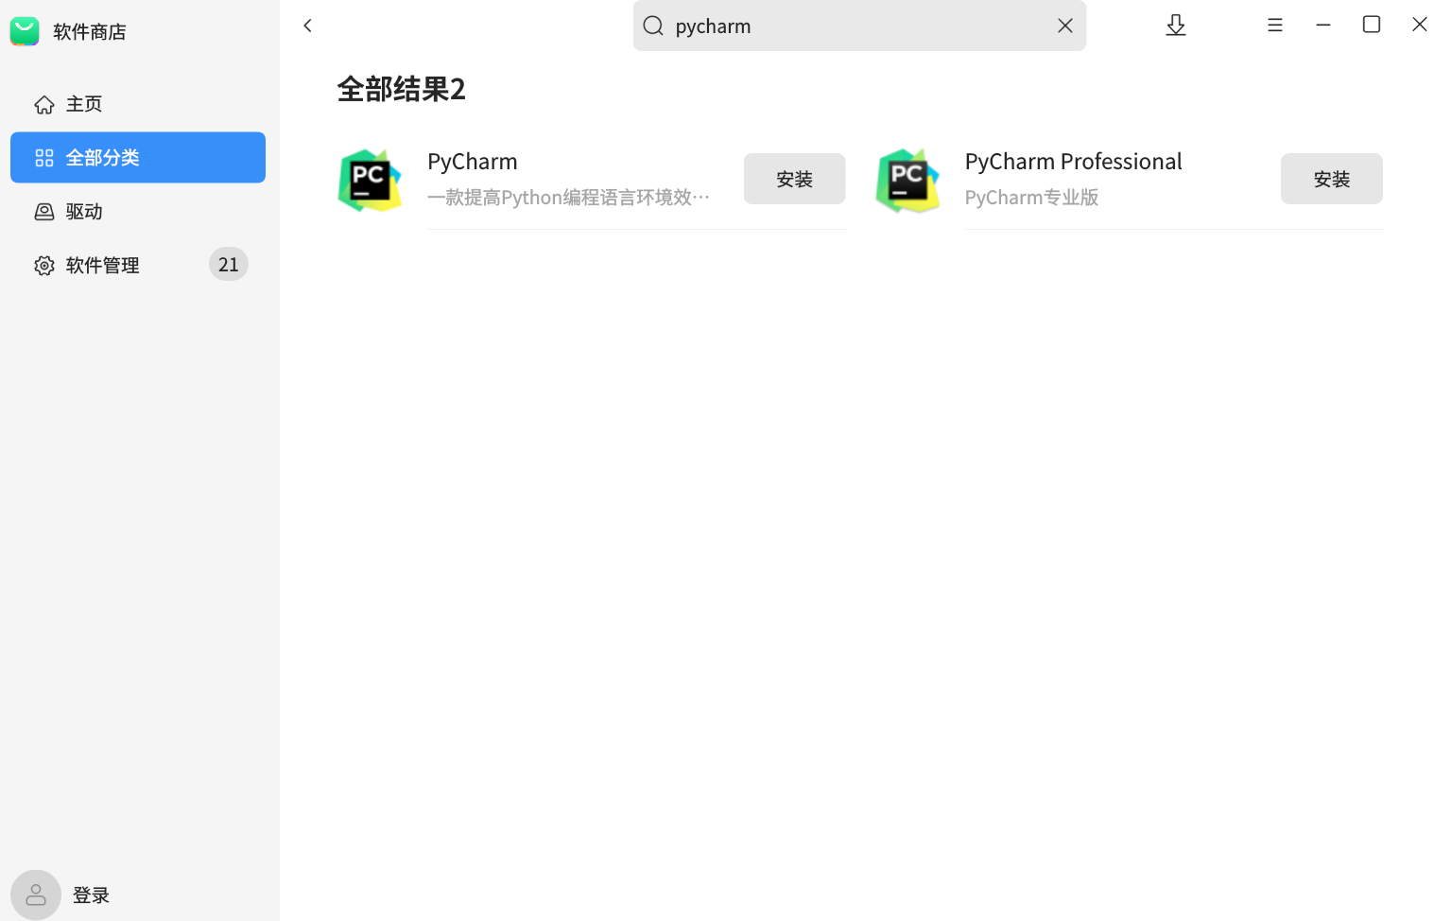1434x921 pixels.
Task: Select 全部分类 in the sidebar
Action: [x=138, y=158]
